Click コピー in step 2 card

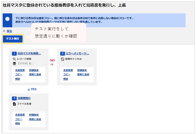67,74
